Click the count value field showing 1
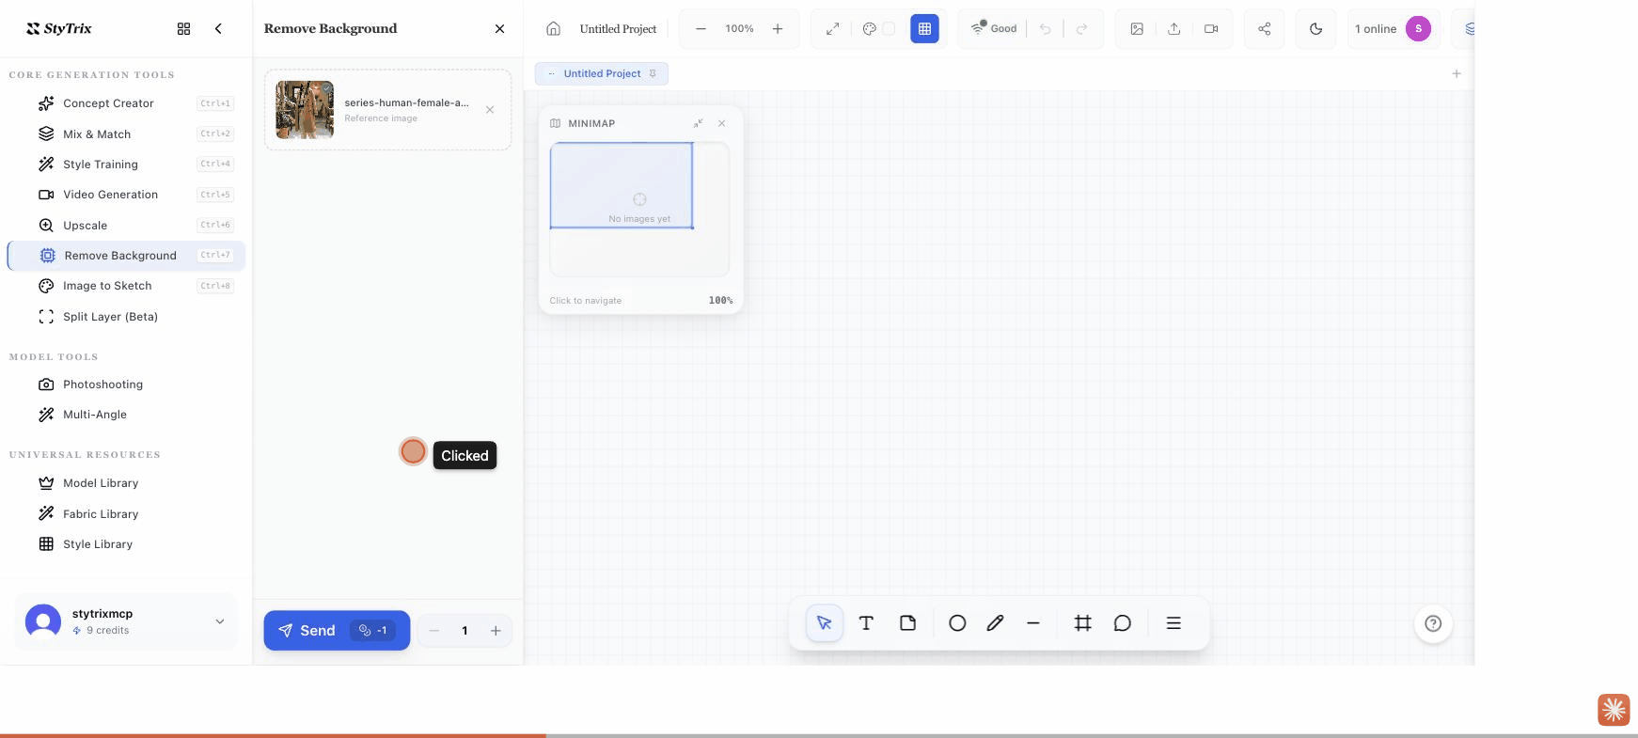 pos(465,631)
